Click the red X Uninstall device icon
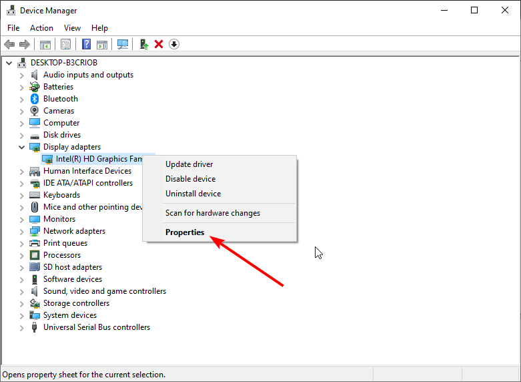The width and height of the screenshot is (521, 382). [x=159, y=44]
